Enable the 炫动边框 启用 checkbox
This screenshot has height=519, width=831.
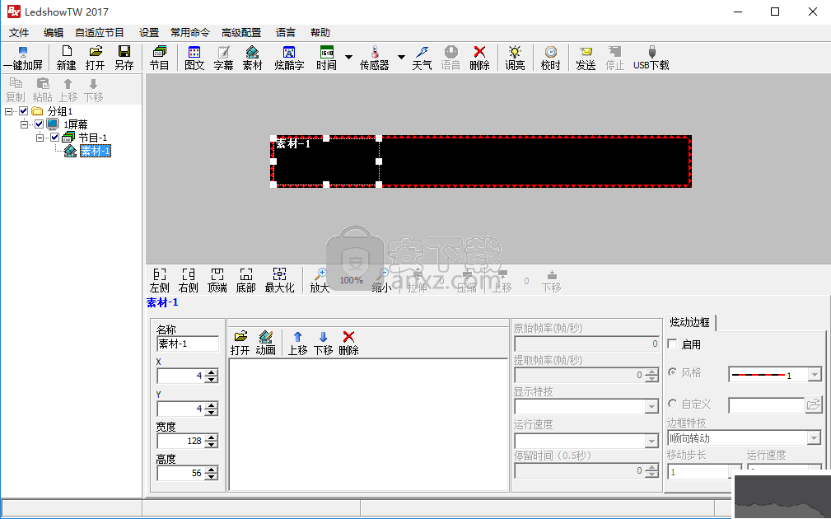[x=673, y=344]
